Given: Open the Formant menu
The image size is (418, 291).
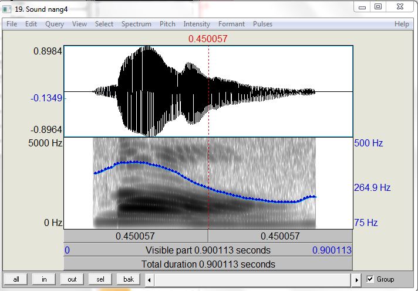Looking at the screenshot, I should (231, 24).
